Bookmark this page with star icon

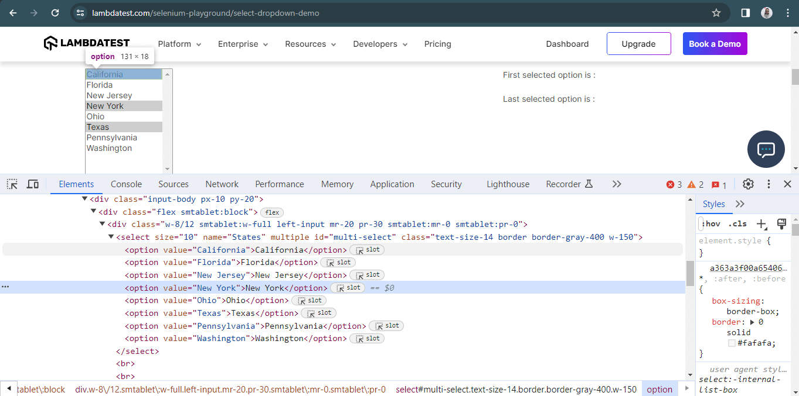click(716, 13)
